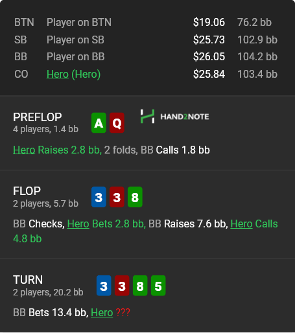295x333 pixels.
Task: Click Hero link next to red question marks
Action: (x=102, y=312)
